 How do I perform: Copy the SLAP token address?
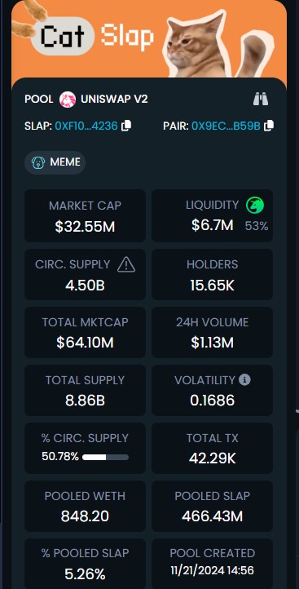pyautogui.click(x=126, y=126)
